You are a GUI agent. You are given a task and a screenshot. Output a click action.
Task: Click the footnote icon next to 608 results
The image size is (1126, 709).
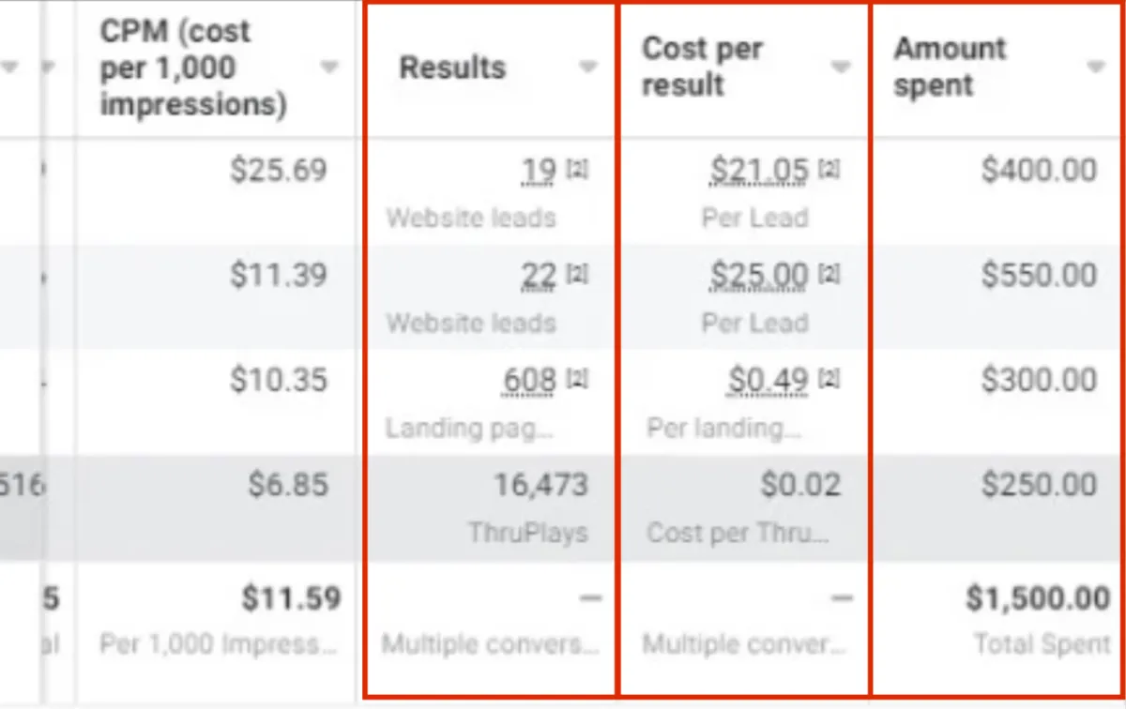(577, 380)
